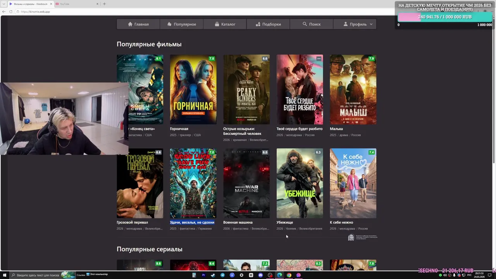496x279 pixels.
Task: Click the taskbar clock and date
Action: 480,275
